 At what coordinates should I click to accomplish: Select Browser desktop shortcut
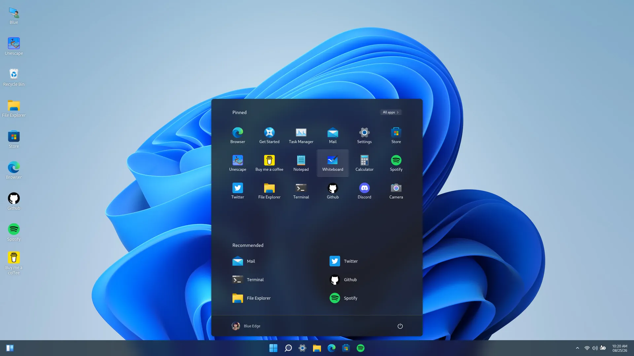(x=14, y=170)
